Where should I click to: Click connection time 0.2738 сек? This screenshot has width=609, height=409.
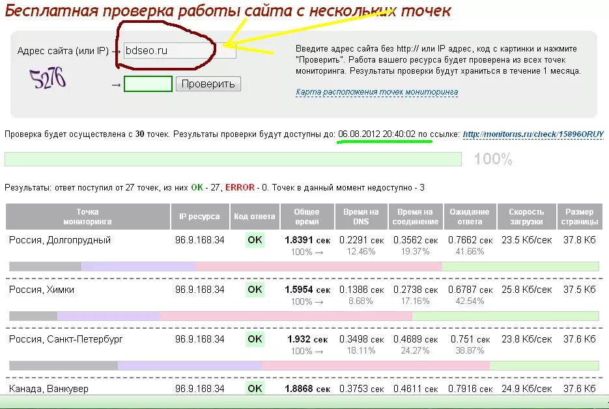pyautogui.click(x=416, y=290)
